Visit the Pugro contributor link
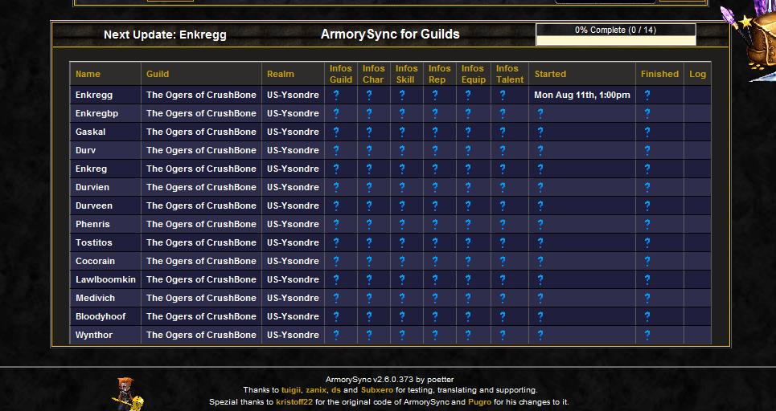Viewport: 776px width, 411px height. point(478,401)
